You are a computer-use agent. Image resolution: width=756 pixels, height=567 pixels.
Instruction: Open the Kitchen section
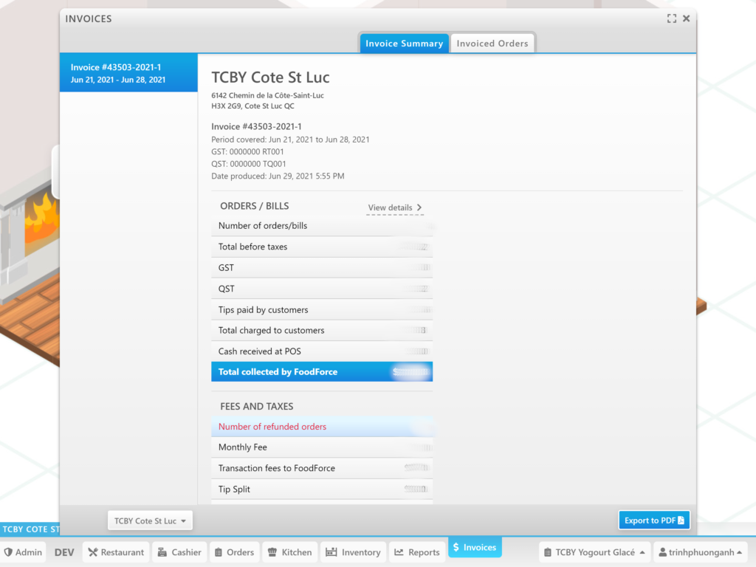tap(289, 551)
